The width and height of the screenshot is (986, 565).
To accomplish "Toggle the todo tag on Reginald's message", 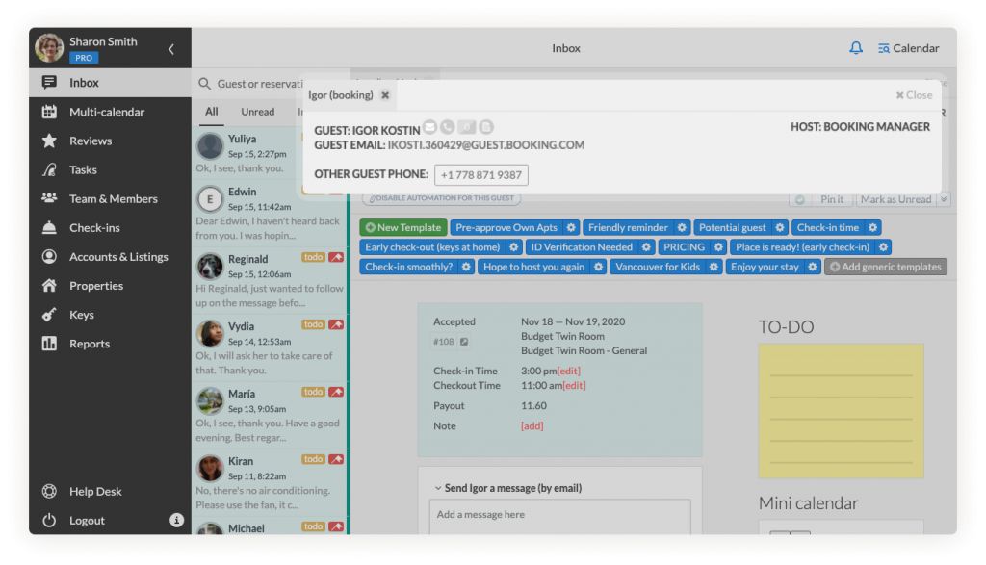I will [313, 258].
